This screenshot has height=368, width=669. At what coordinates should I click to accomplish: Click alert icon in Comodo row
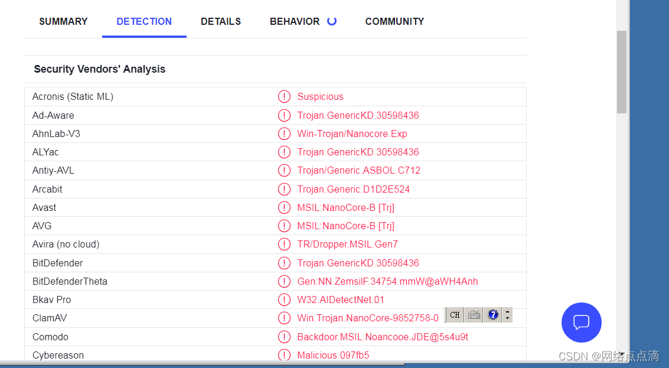coord(284,337)
